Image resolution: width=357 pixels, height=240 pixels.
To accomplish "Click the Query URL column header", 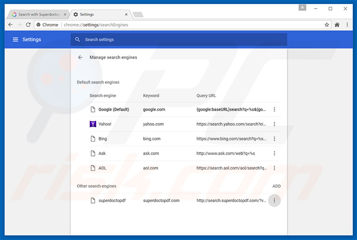I will point(206,96).
